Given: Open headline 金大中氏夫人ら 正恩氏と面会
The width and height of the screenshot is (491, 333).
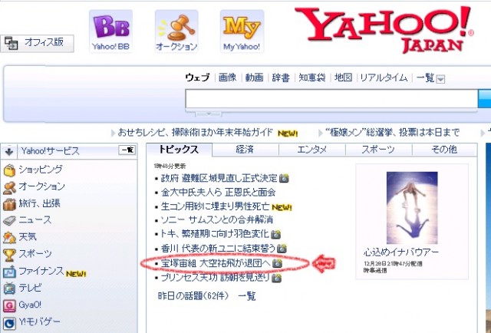Looking at the screenshot, I should (218, 192).
